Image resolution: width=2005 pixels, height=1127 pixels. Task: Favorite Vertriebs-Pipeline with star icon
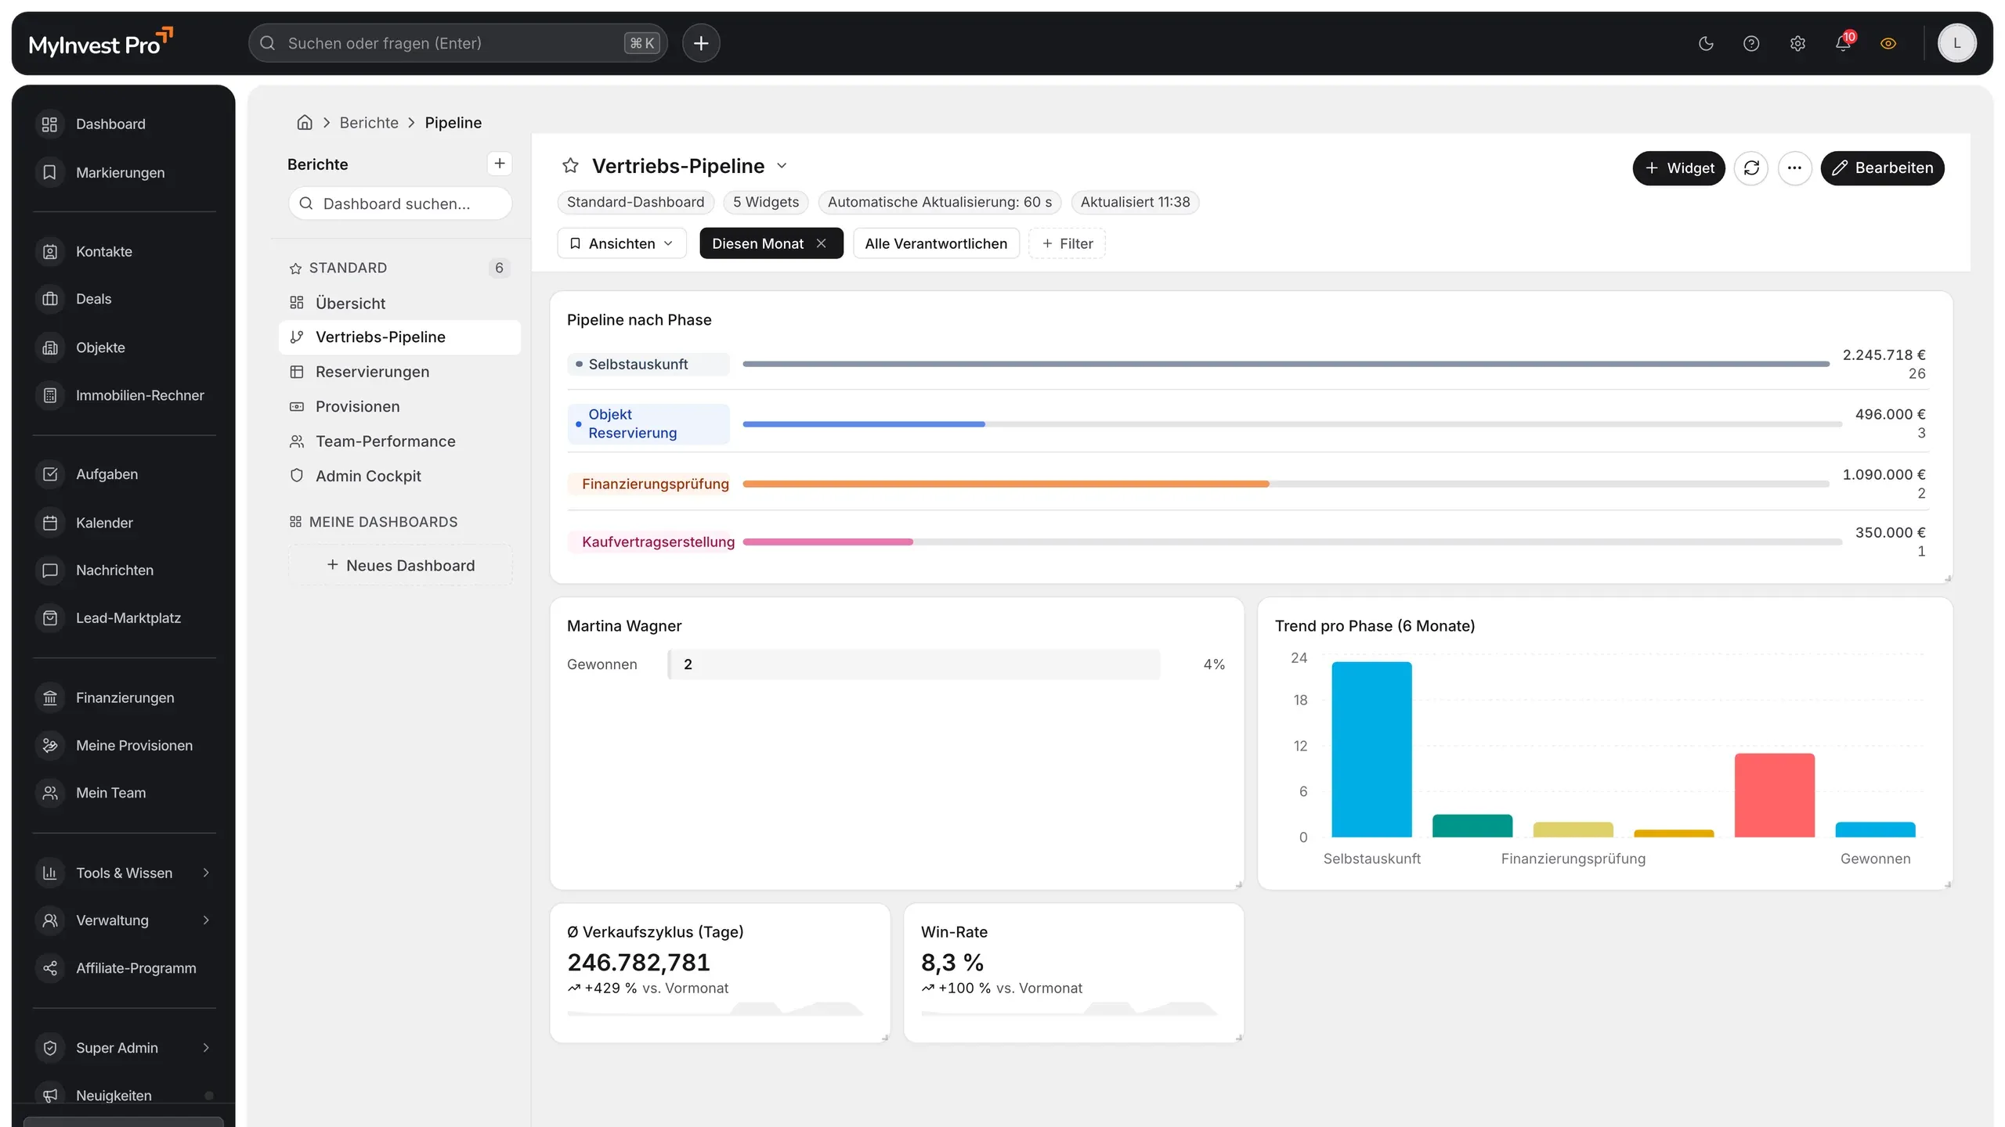pyautogui.click(x=570, y=166)
